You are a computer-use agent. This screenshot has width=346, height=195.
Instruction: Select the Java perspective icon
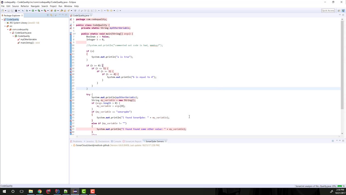(343, 11)
